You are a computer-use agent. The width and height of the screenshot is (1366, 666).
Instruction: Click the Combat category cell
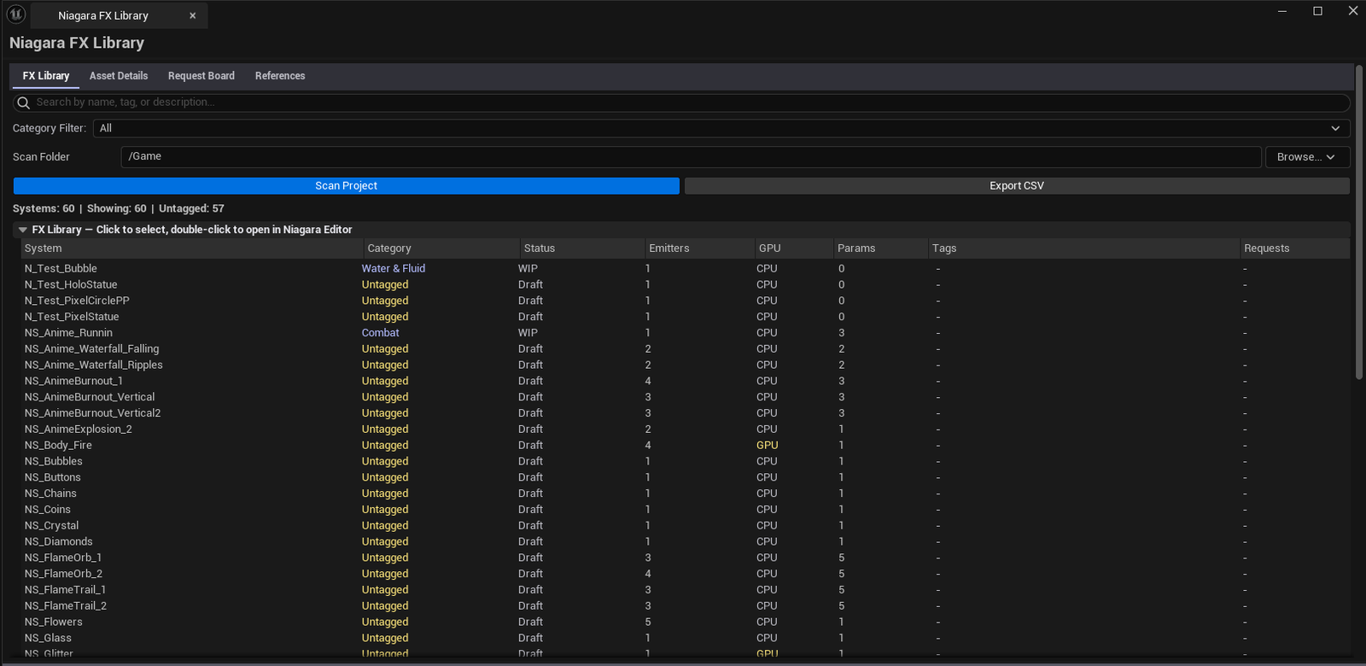(381, 333)
